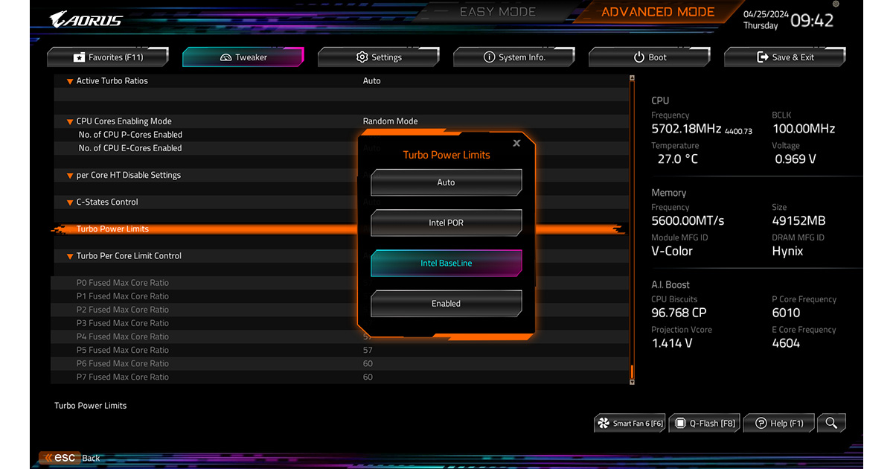893x469 pixels.
Task: Choose Intel POR in the dialog
Action: click(x=446, y=223)
